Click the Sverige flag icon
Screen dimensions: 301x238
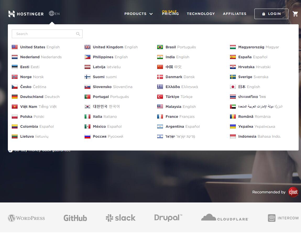point(233,77)
